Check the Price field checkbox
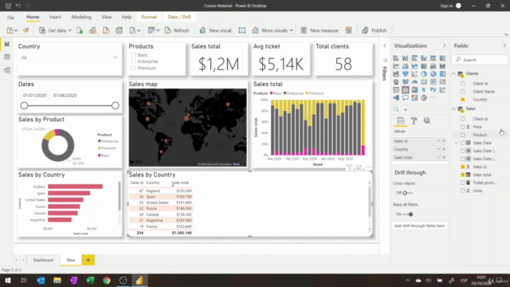Viewport: 510px width, 287px height. [x=463, y=127]
